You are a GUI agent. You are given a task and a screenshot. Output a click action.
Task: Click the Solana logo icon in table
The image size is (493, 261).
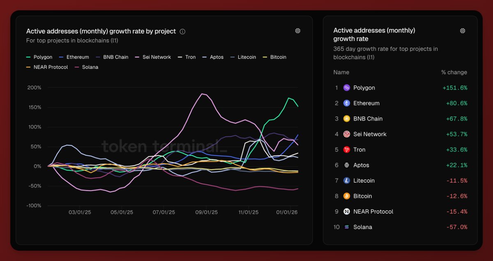(347, 227)
